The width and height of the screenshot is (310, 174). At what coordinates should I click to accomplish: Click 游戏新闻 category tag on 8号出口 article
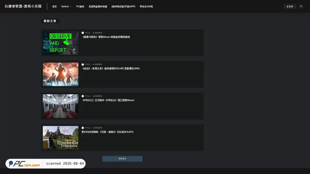pyautogui.click(x=98, y=96)
